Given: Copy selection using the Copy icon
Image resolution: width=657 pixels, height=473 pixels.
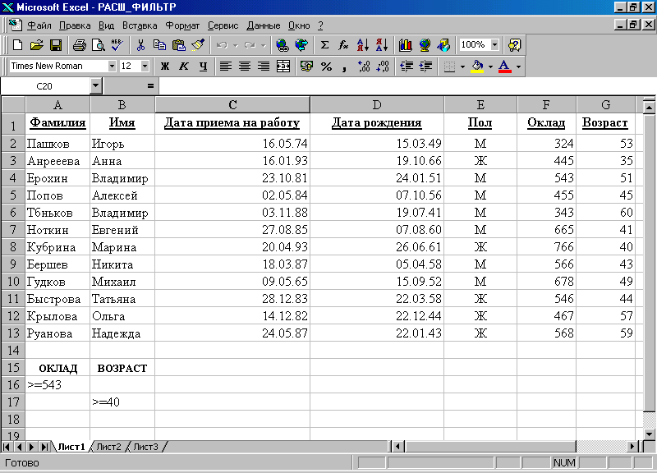Looking at the screenshot, I should (x=159, y=45).
